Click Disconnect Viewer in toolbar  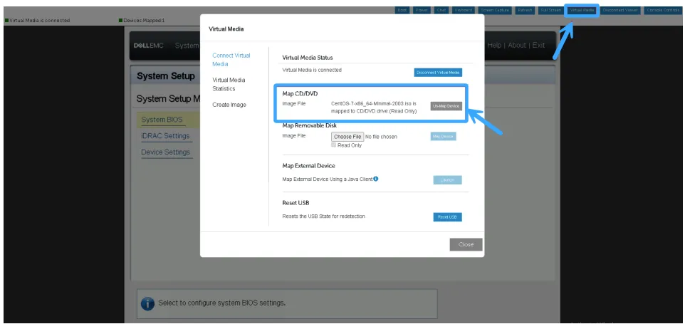[621, 10]
